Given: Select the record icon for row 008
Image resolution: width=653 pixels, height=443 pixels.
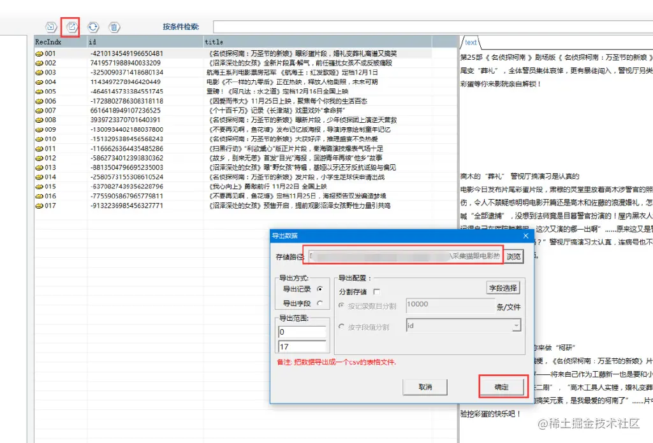Looking at the screenshot, I should 39,120.
